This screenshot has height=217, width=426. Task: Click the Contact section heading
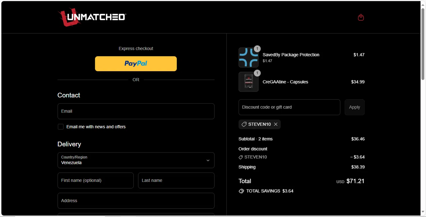[69, 95]
